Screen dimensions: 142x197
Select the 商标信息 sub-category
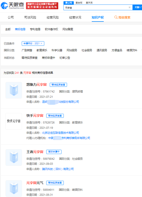20,29
